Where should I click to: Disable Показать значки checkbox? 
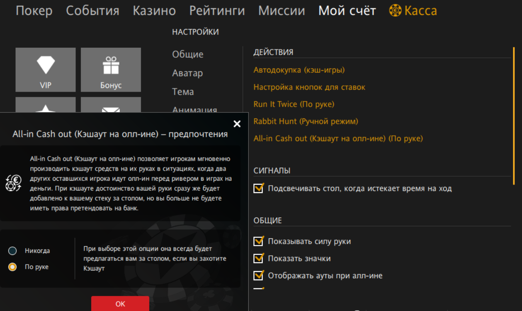pos(258,258)
